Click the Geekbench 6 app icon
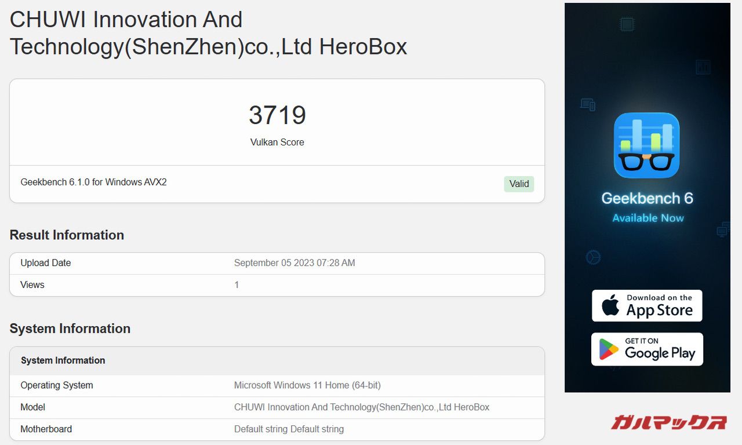Viewport: 742px width, 445px height. pyautogui.click(x=646, y=145)
